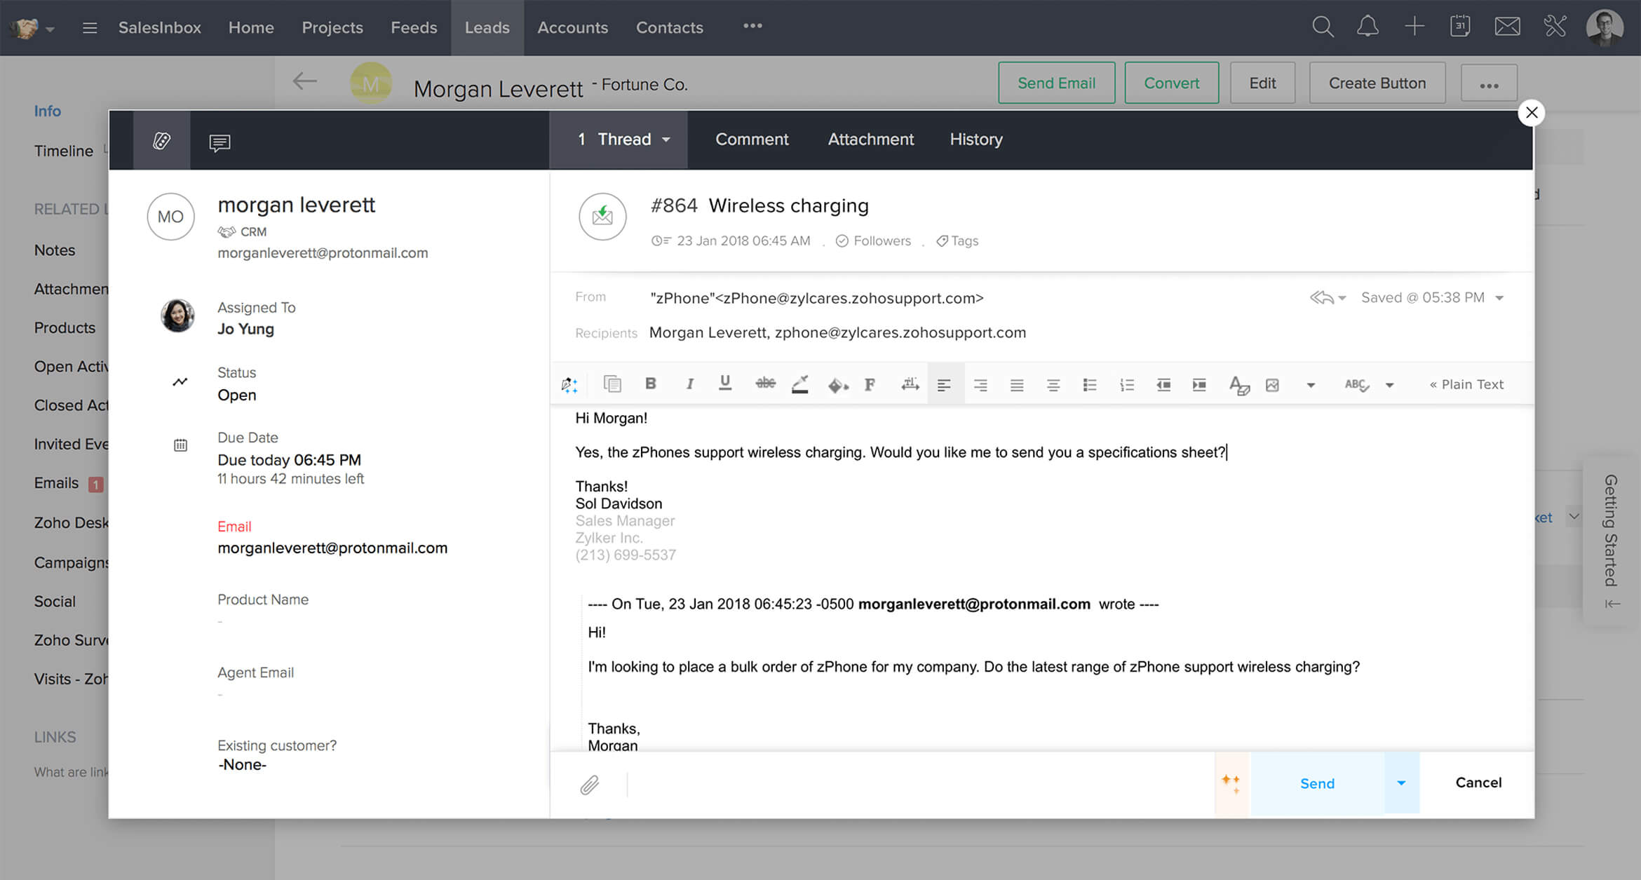
Task: Expand the Send button dropdown arrow
Action: click(x=1401, y=783)
